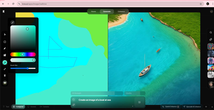This screenshot has width=214, height=110.
Task: Select the rectangle shape tool
Action: (5, 42)
